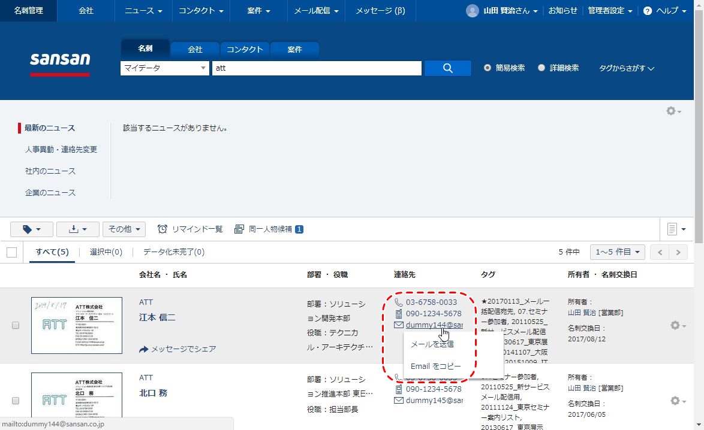The width and height of the screenshot is (704, 430).
Task: Click the phone icon beside 03-6758-0033
Action: [x=398, y=302]
